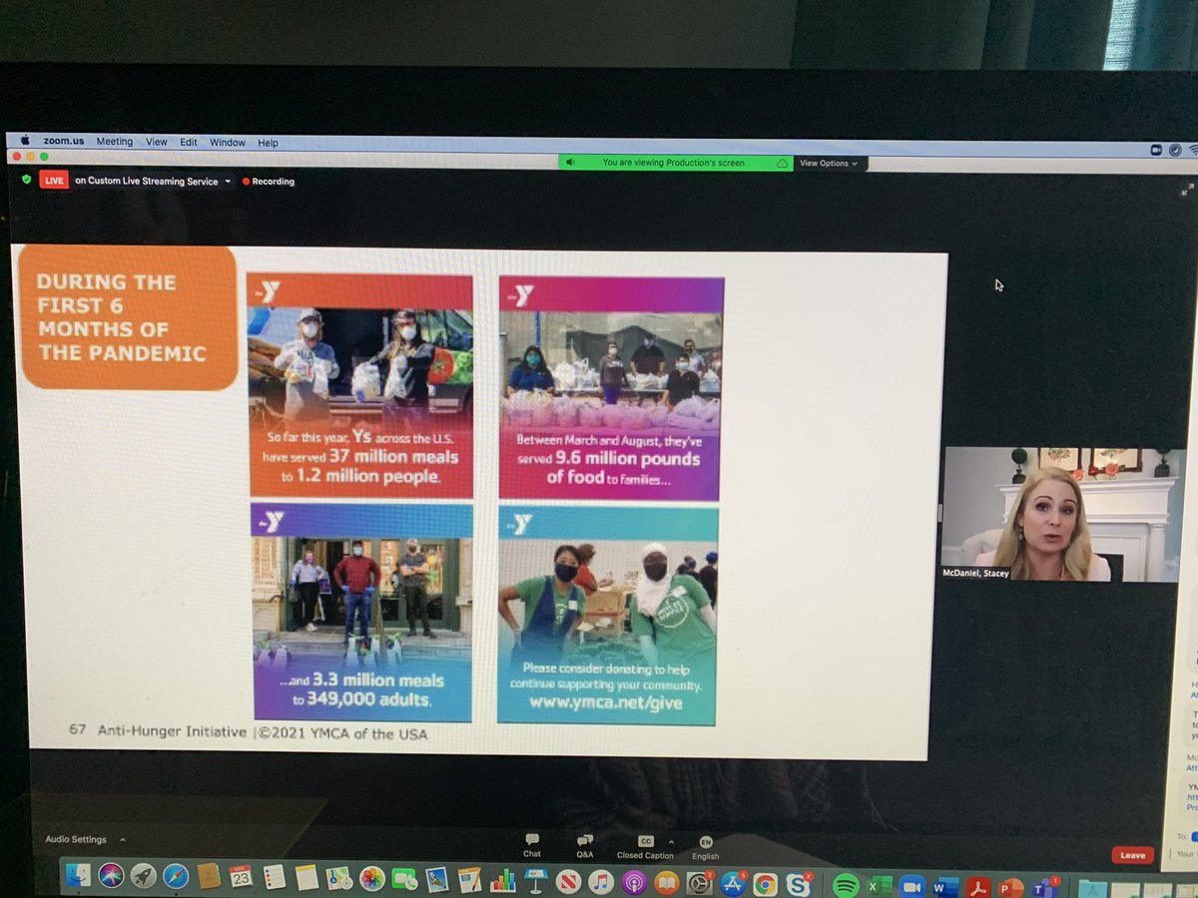
Task: Open Excel from the Dock
Action: (880, 885)
